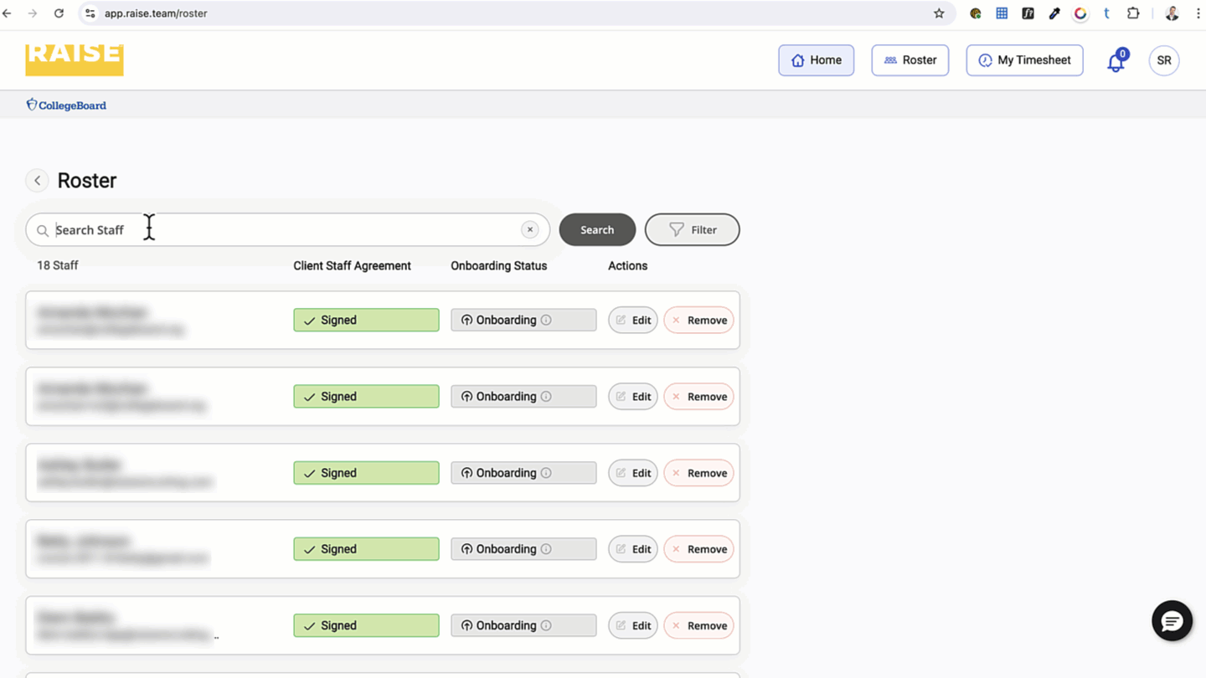Viewport: 1206px width, 678px height.
Task: Click the info icon on first Onboarding status
Action: pyautogui.click(x=546, y=321)
